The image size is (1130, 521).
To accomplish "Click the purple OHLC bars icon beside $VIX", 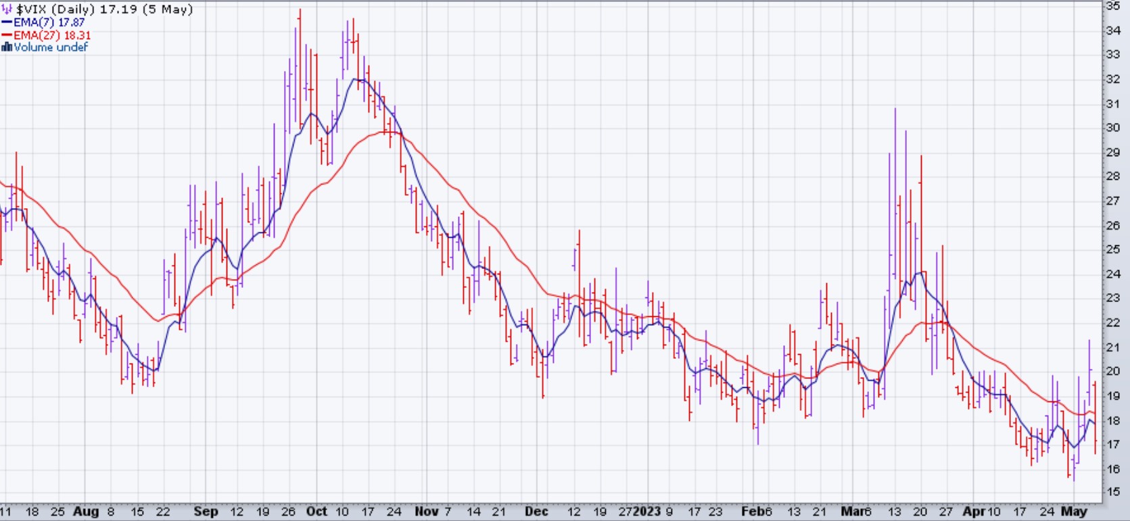I will point(7,9).
